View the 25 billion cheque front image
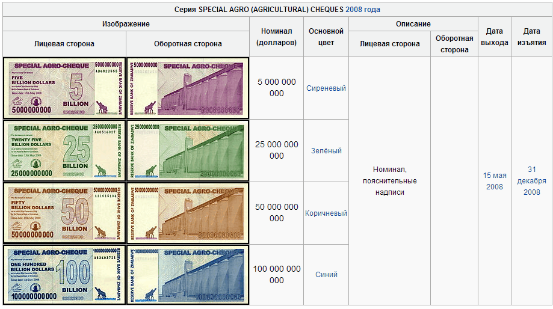The width and height of the screenshot is (553, 309). tap(64, 150)
